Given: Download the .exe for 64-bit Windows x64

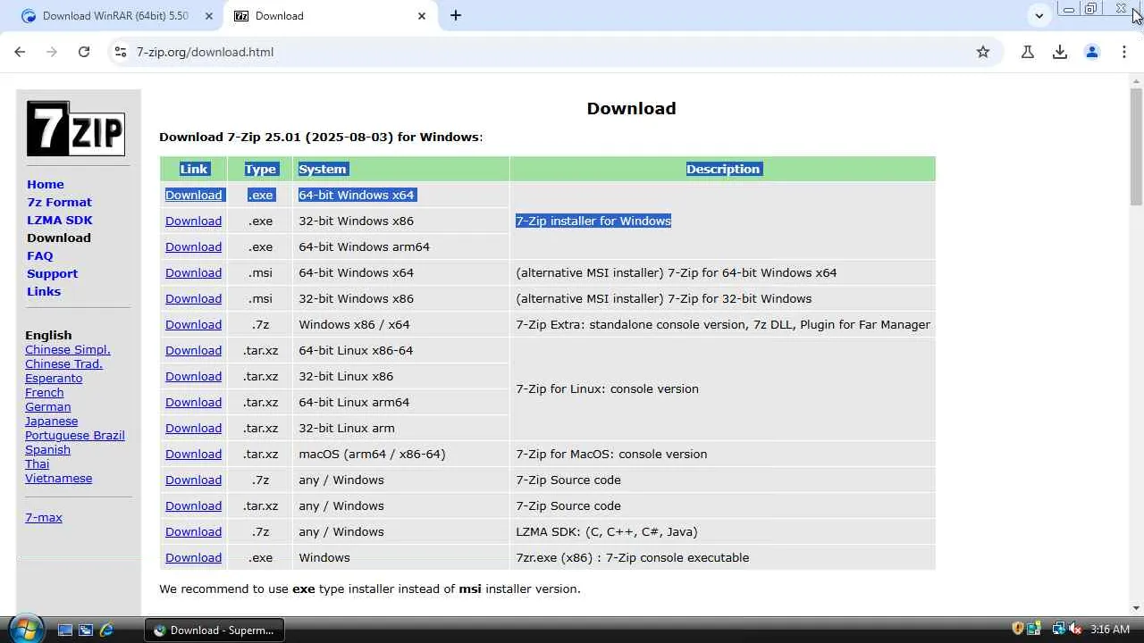Looking at the screenshot, I should (x=193, y=195).
